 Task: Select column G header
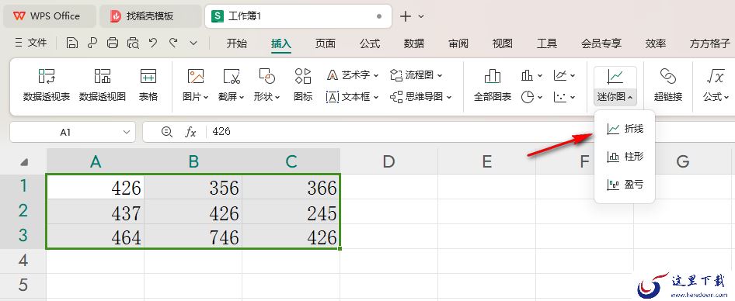682,162
